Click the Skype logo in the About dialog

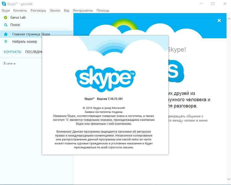click(105, 79)
